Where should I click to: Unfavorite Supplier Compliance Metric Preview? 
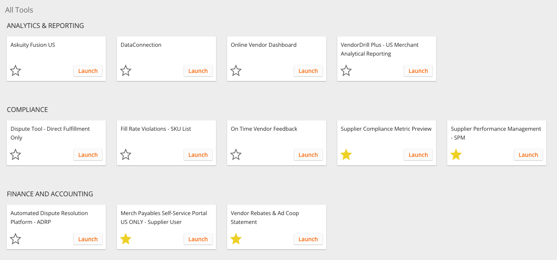[346, 154]
